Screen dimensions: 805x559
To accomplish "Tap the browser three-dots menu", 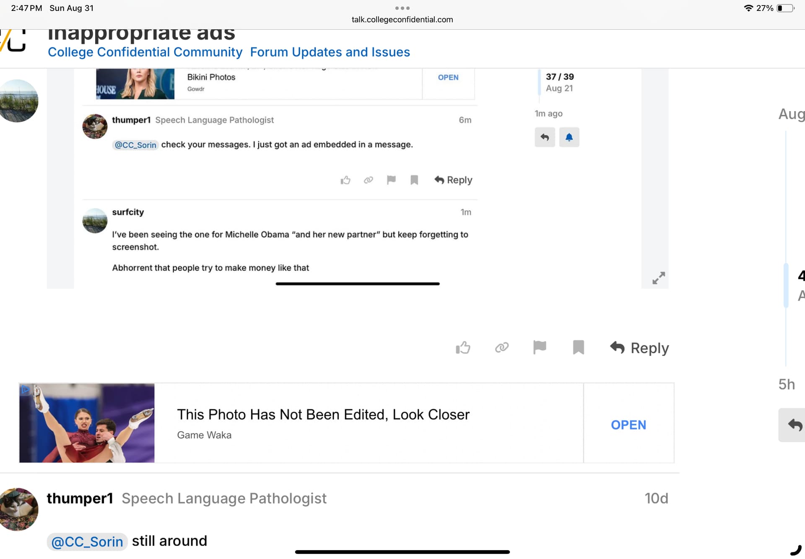I will click(402, 8).
